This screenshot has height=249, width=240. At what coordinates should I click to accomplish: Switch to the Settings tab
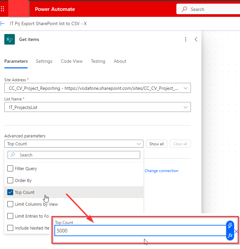pos(44,61)
